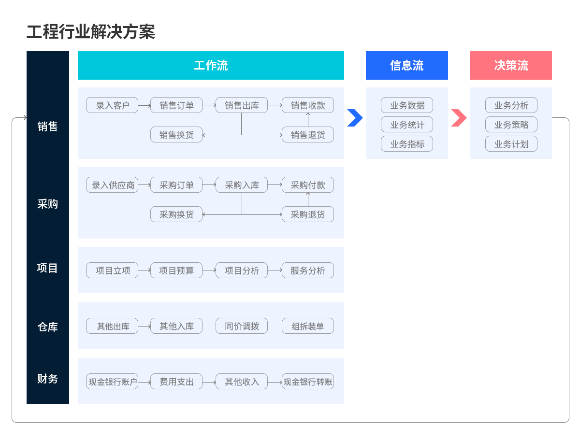The height and width of the screenshot is (440, 580).
Task: Click the 业务策略 button
Action: [x=511, y=125]
